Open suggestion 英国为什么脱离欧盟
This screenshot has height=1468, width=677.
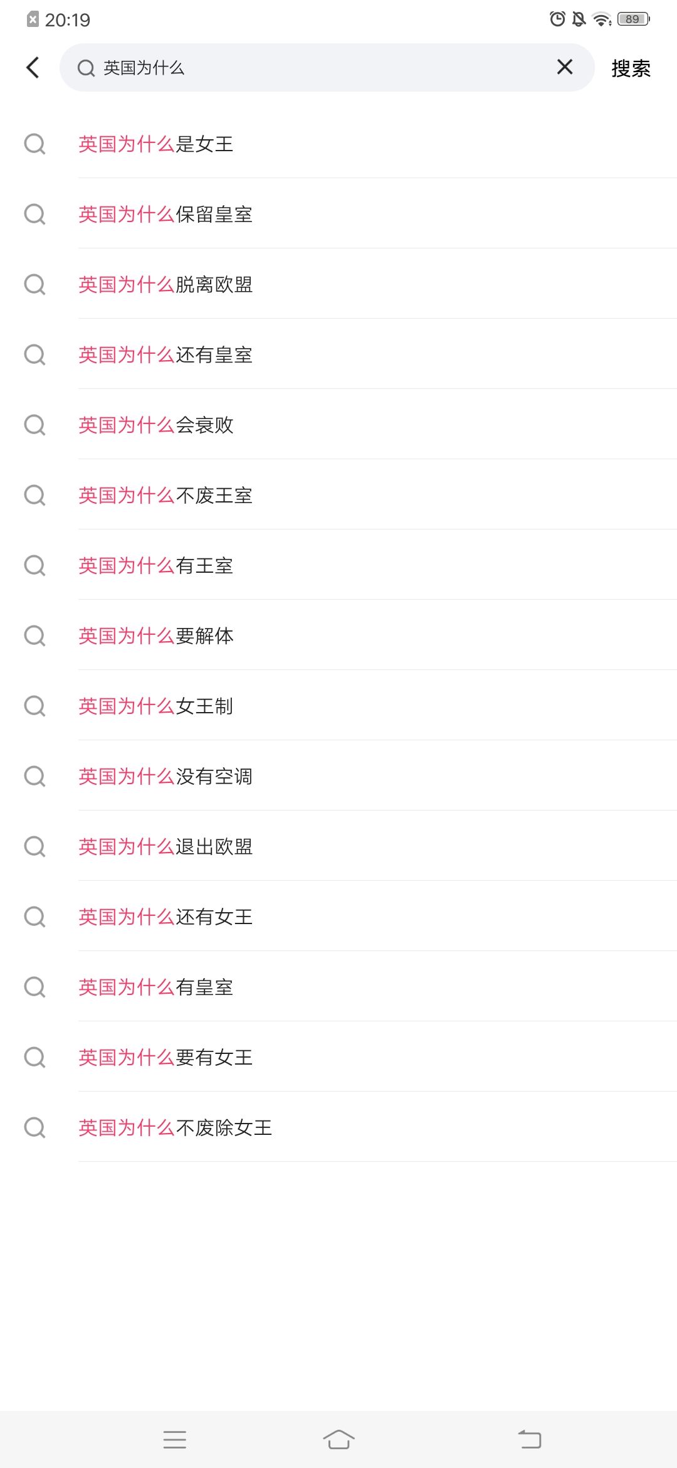(165, 285)
